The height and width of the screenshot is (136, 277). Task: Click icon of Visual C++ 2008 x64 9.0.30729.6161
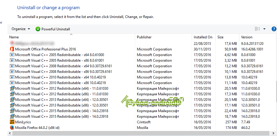12,66
